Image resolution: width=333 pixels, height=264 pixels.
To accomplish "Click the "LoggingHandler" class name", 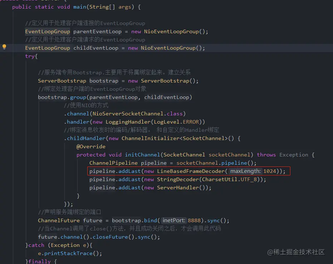I will click(x=128, y=122).
